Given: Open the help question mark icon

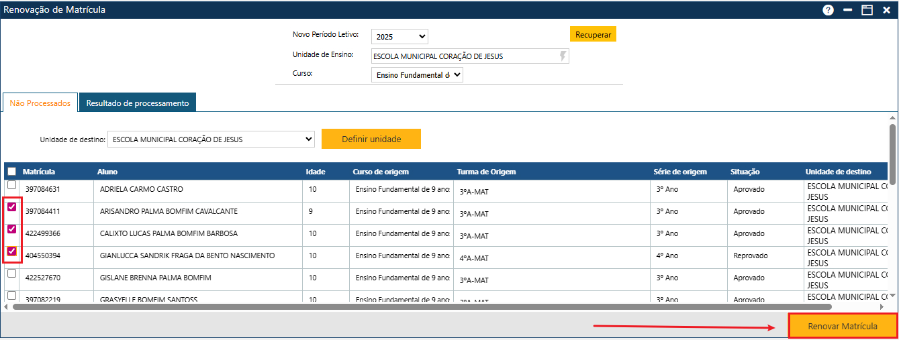Looking at the screenshot, I should coord(828,10).
